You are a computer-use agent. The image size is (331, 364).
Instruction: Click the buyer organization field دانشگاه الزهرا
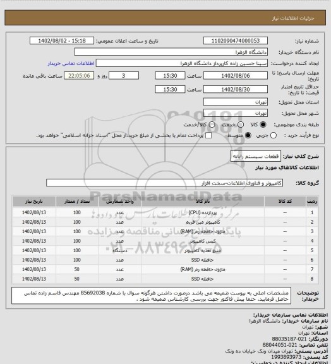(x=171, y=52)
